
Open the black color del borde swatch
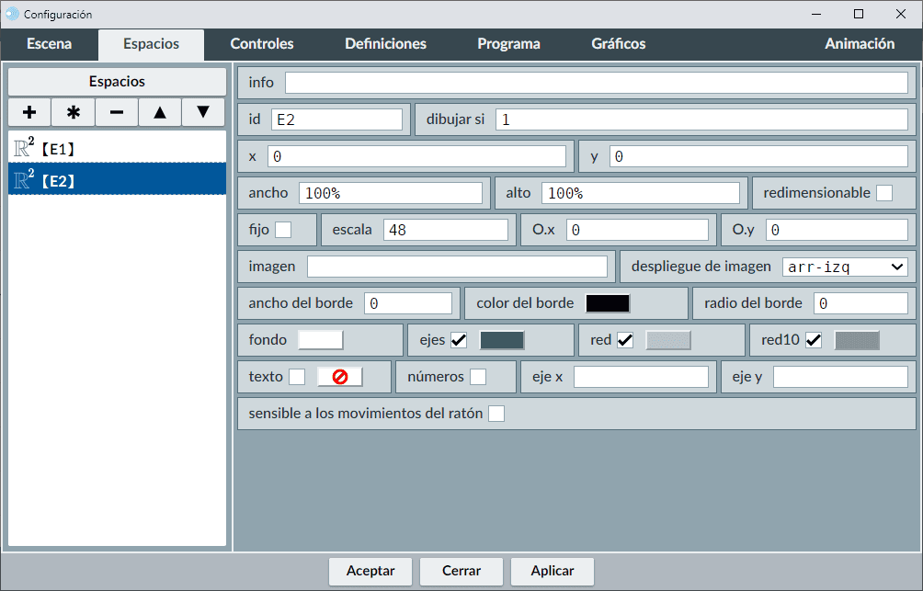pos(608,303)
